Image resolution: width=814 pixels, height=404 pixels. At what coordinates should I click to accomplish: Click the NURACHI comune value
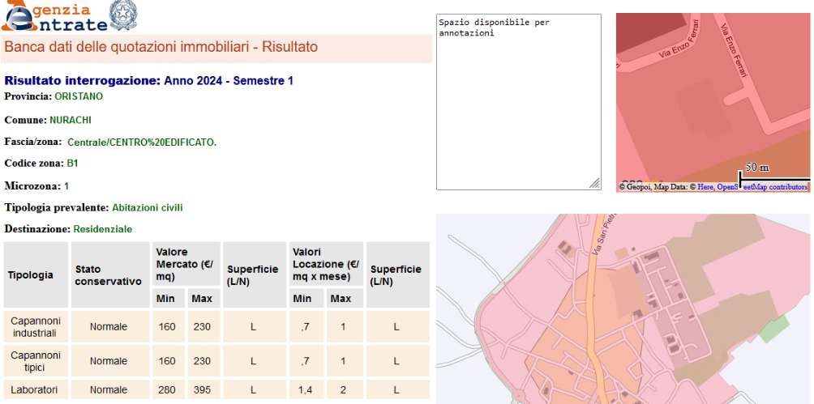pos(71,119)
